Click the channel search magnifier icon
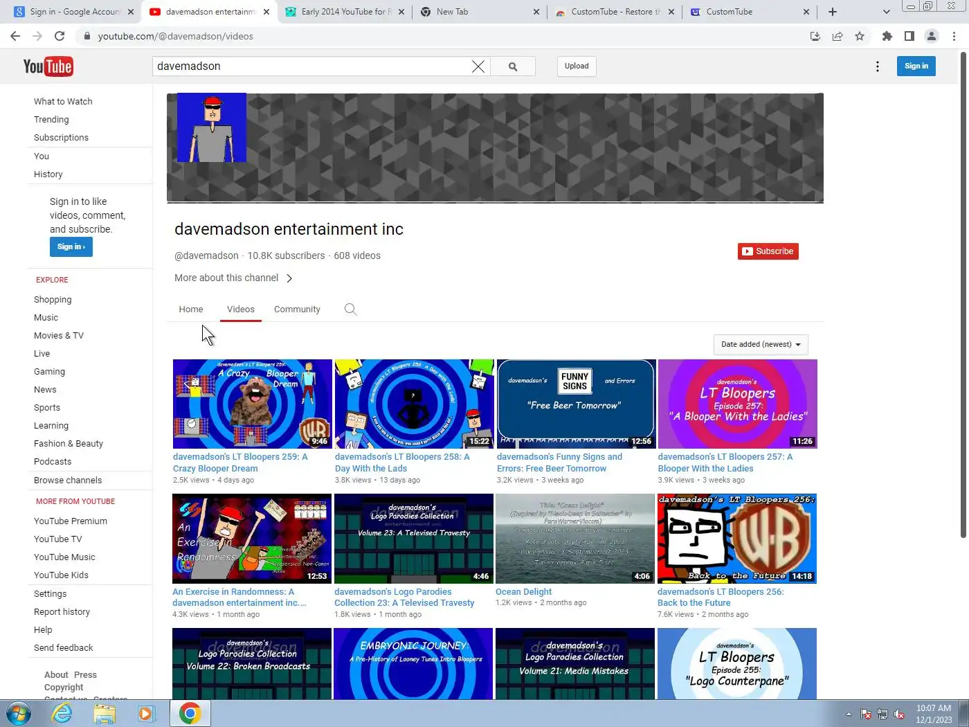This screenshot has width=969, height=727. point(351,309)
